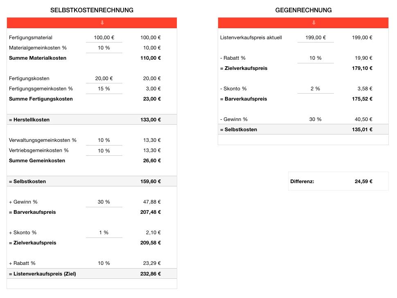Screen dimensions: 397x298
Task: Select the SELBSTKOSTENRECHNUNG title
Action: [x=92, y=10]
